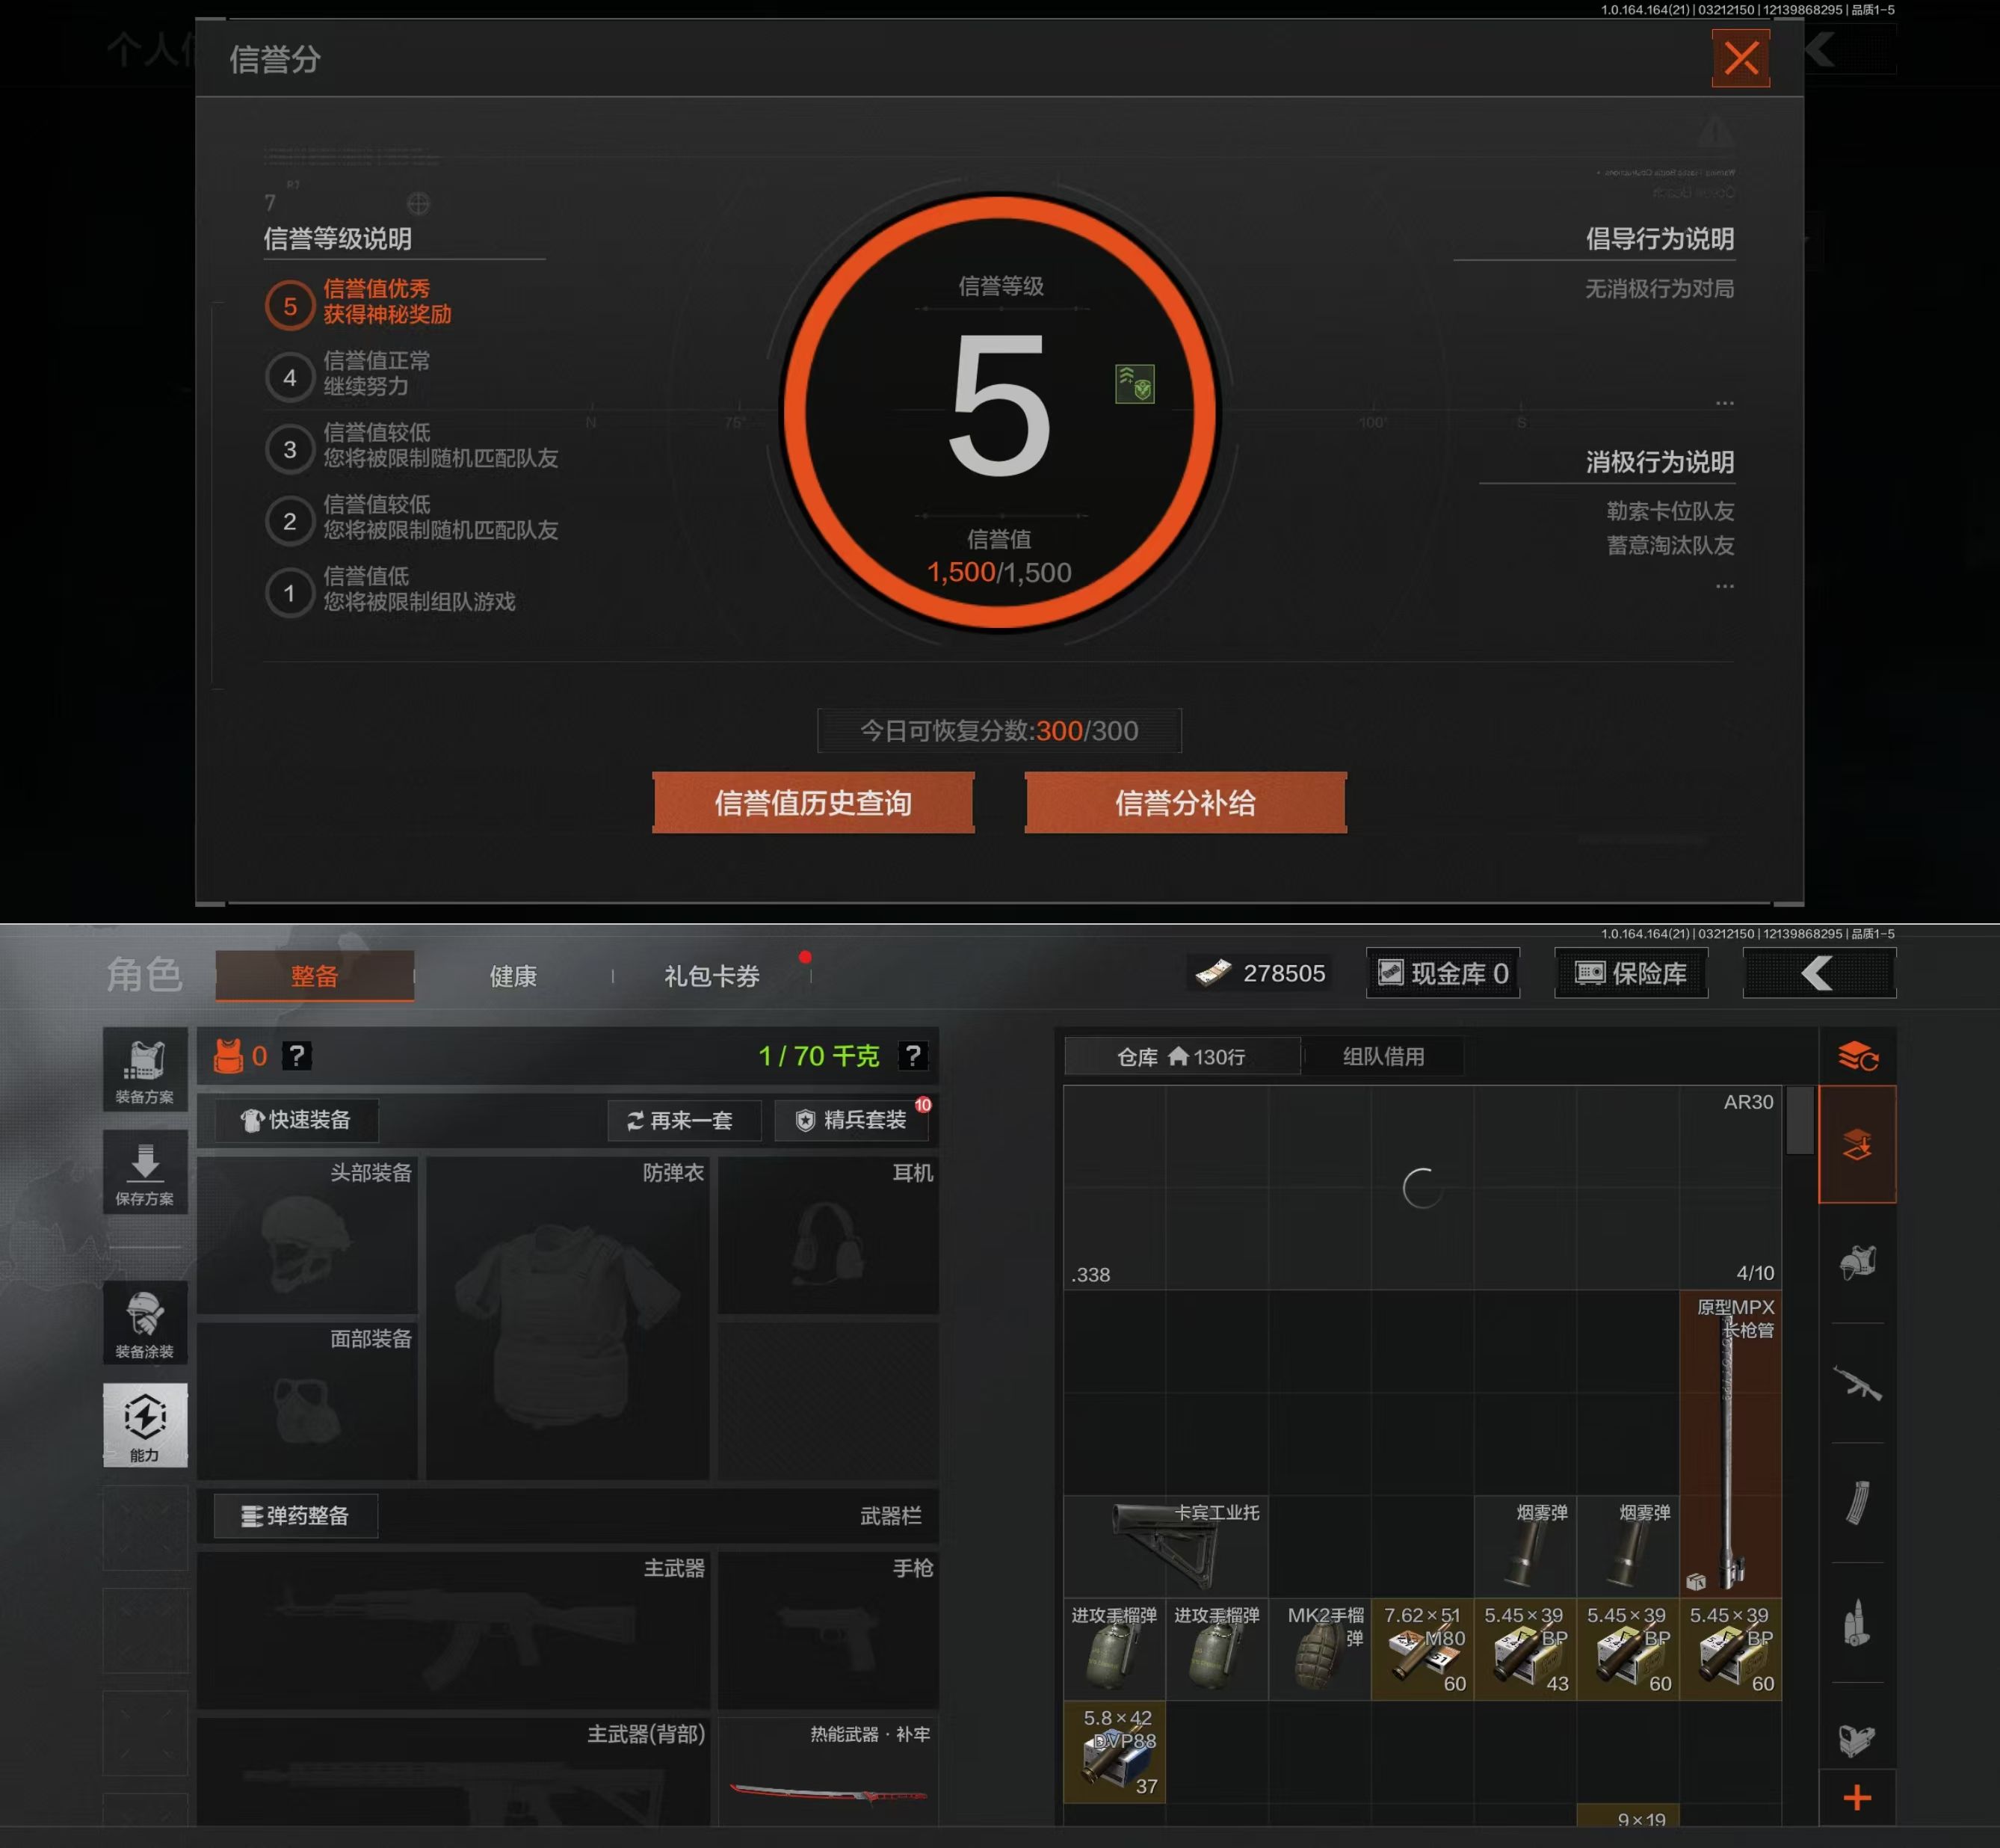
Task: Open the 礼包卡券 tab
Action: (x=712, y=976)
